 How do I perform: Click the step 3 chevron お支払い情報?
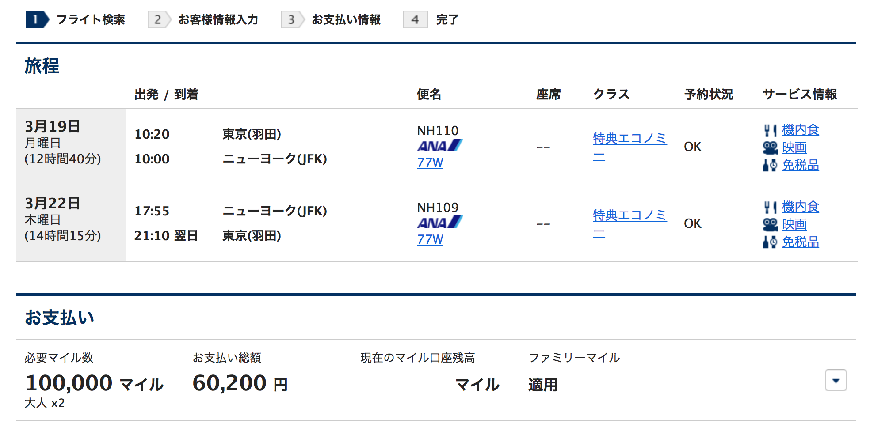click(x=291, y=20)
